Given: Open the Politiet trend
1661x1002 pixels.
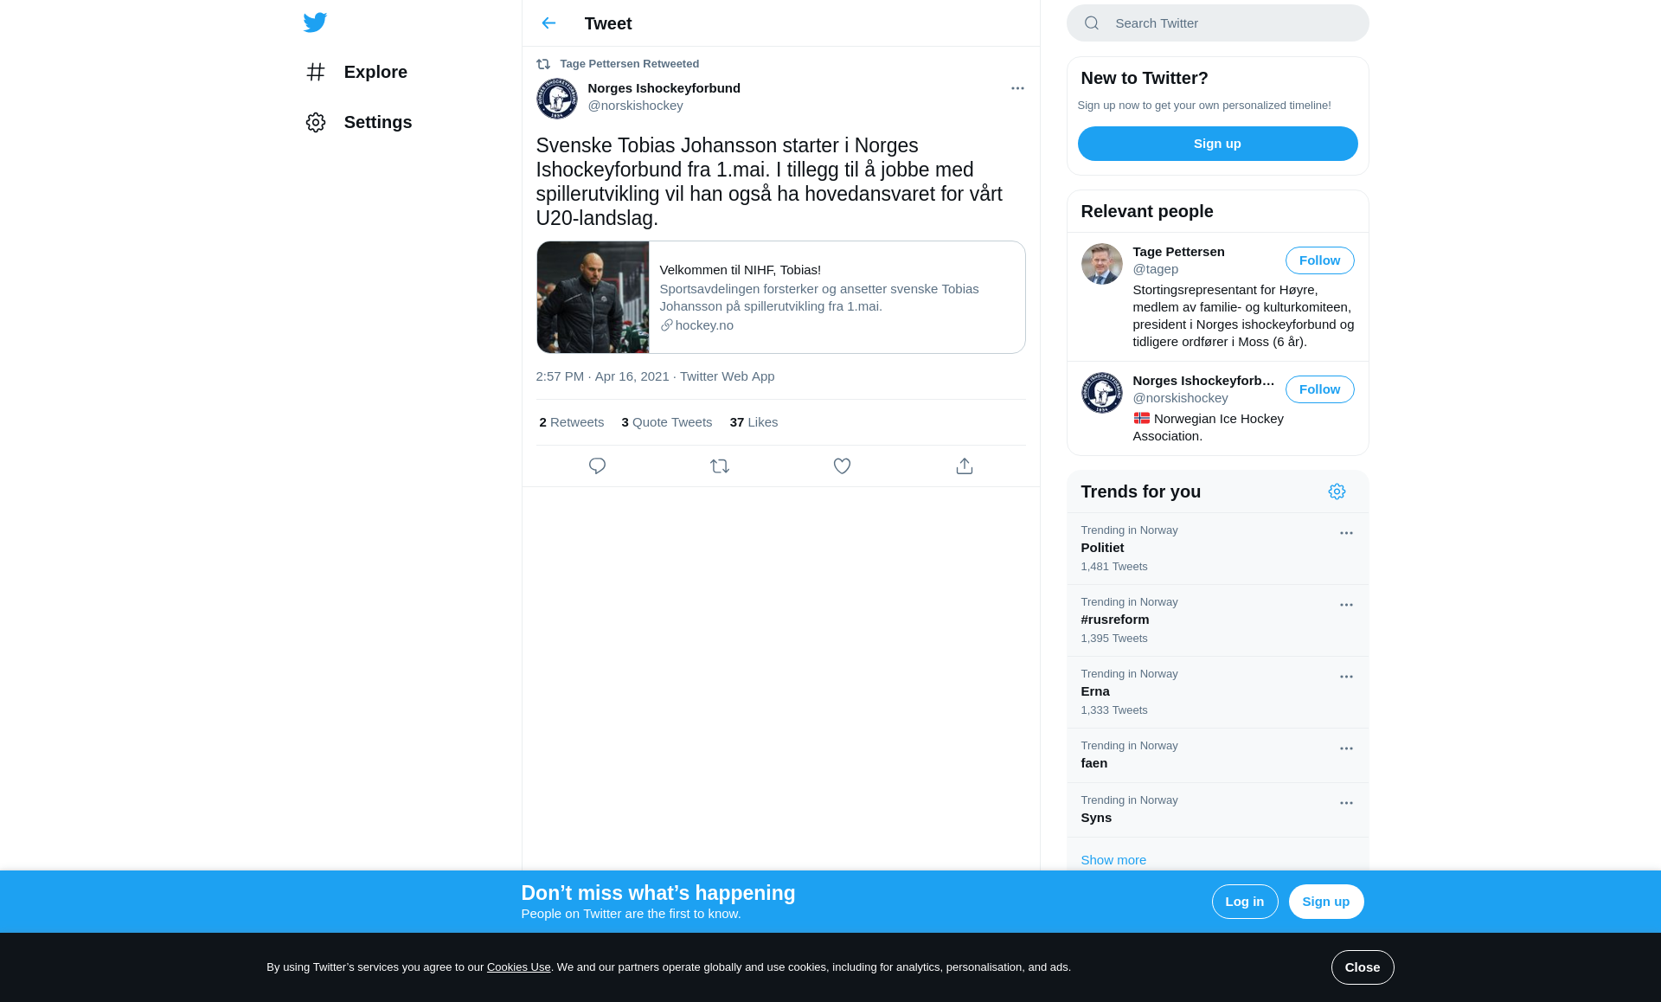Looking at the screenshot, I should 1217,549.
